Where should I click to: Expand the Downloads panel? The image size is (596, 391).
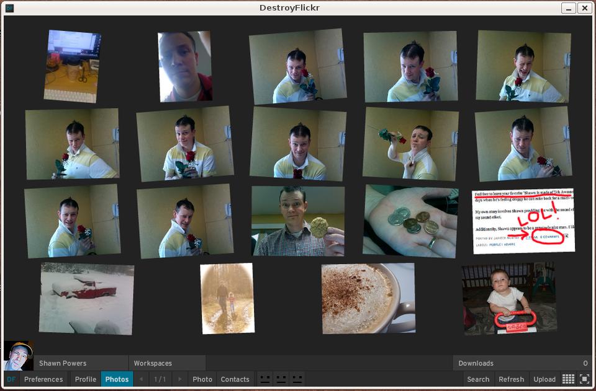click(476, 363)
